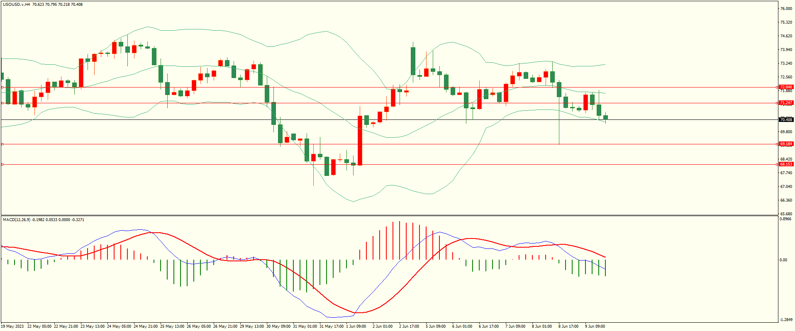Viewport: 795px width, 331px height.
Task: Click the 22 May 05:00 time label
Action: click(x=39, y=326)
